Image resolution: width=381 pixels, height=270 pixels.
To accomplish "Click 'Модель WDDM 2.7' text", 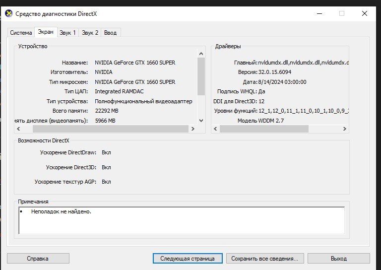I will (x=260, y=121).
